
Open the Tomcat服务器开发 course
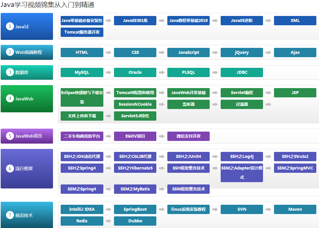[x=82, y=32]
